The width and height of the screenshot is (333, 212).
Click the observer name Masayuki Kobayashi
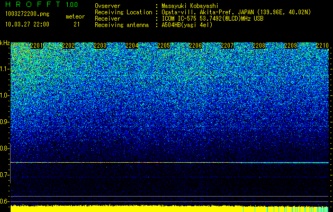click(190, 6)
